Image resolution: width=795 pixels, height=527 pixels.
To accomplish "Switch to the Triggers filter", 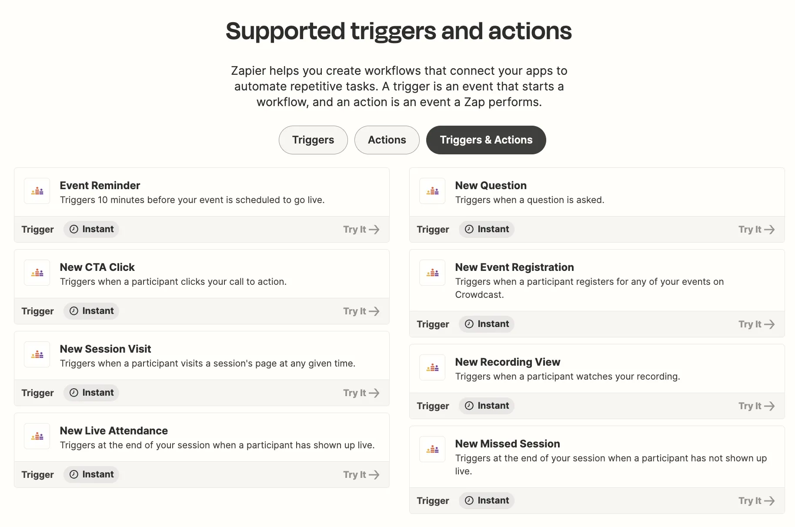I will pyautogui.click(x=313, y=140).
